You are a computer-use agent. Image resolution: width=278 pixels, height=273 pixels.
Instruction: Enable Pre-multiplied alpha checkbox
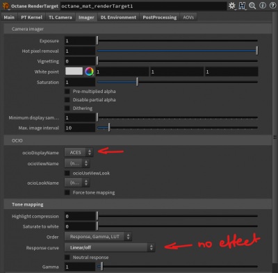[67, 92]
